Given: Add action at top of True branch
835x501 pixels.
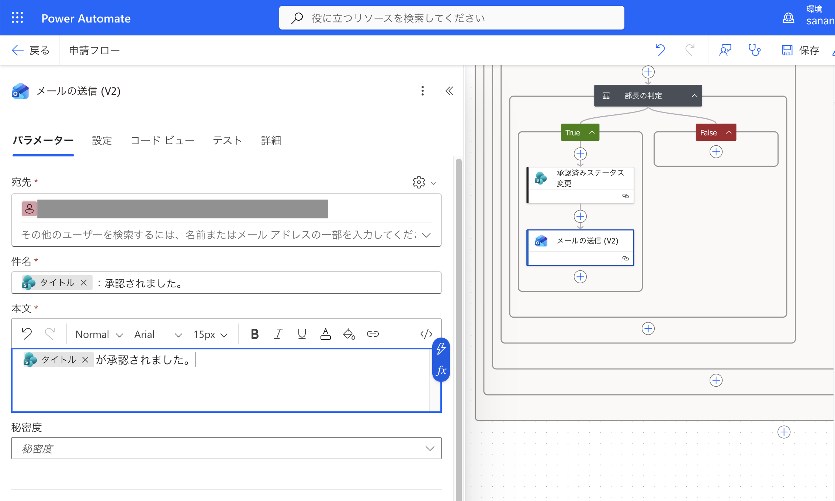Looking at the screenshot, I should [580, 154].
